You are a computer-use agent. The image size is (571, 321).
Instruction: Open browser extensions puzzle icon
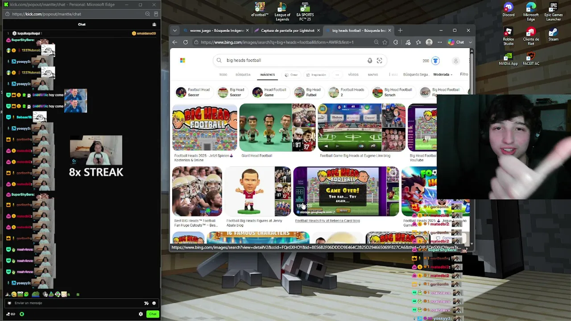coord(396,42)
